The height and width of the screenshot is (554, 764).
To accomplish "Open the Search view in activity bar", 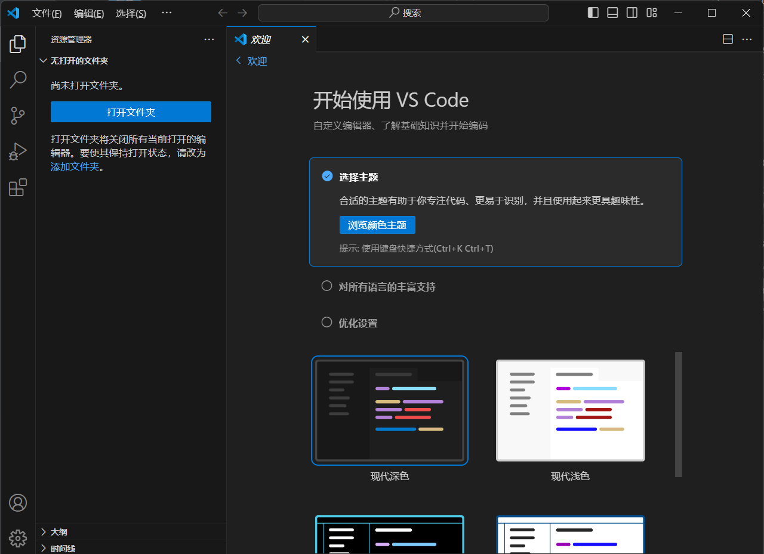I will tap(18, 79).
